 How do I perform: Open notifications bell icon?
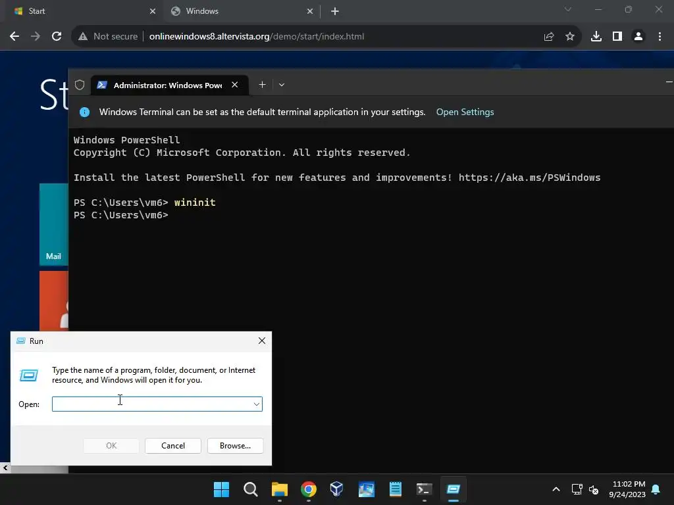coord(656,489)
